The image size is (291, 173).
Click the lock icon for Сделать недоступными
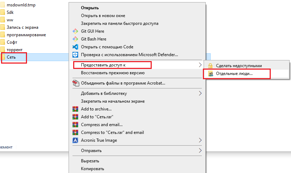[x=210, y=66]
